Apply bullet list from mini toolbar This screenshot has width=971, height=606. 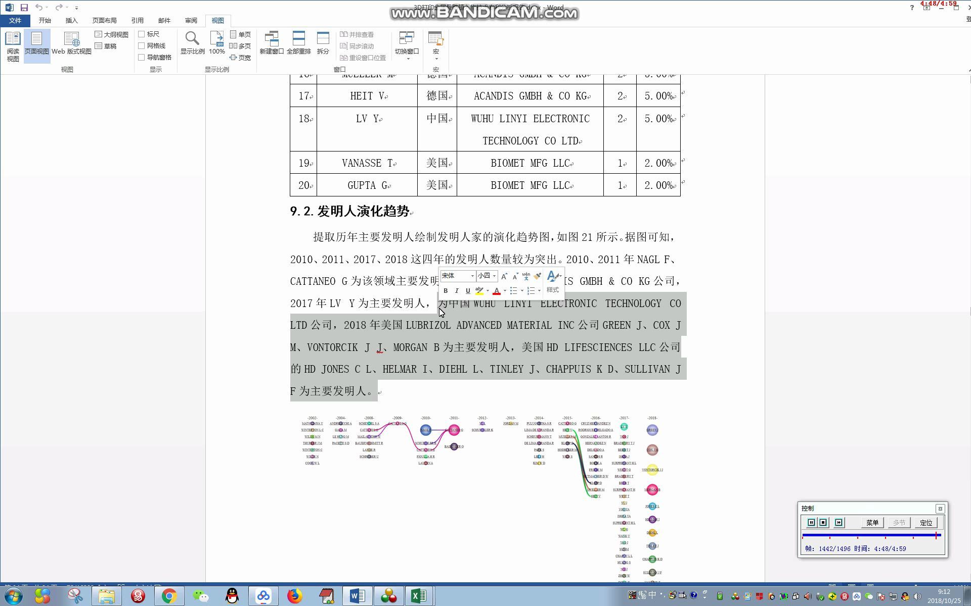coord(513,290)
